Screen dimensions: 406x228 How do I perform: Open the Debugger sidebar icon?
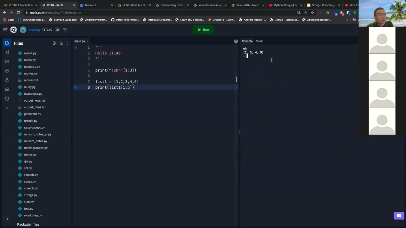(7, 61)
